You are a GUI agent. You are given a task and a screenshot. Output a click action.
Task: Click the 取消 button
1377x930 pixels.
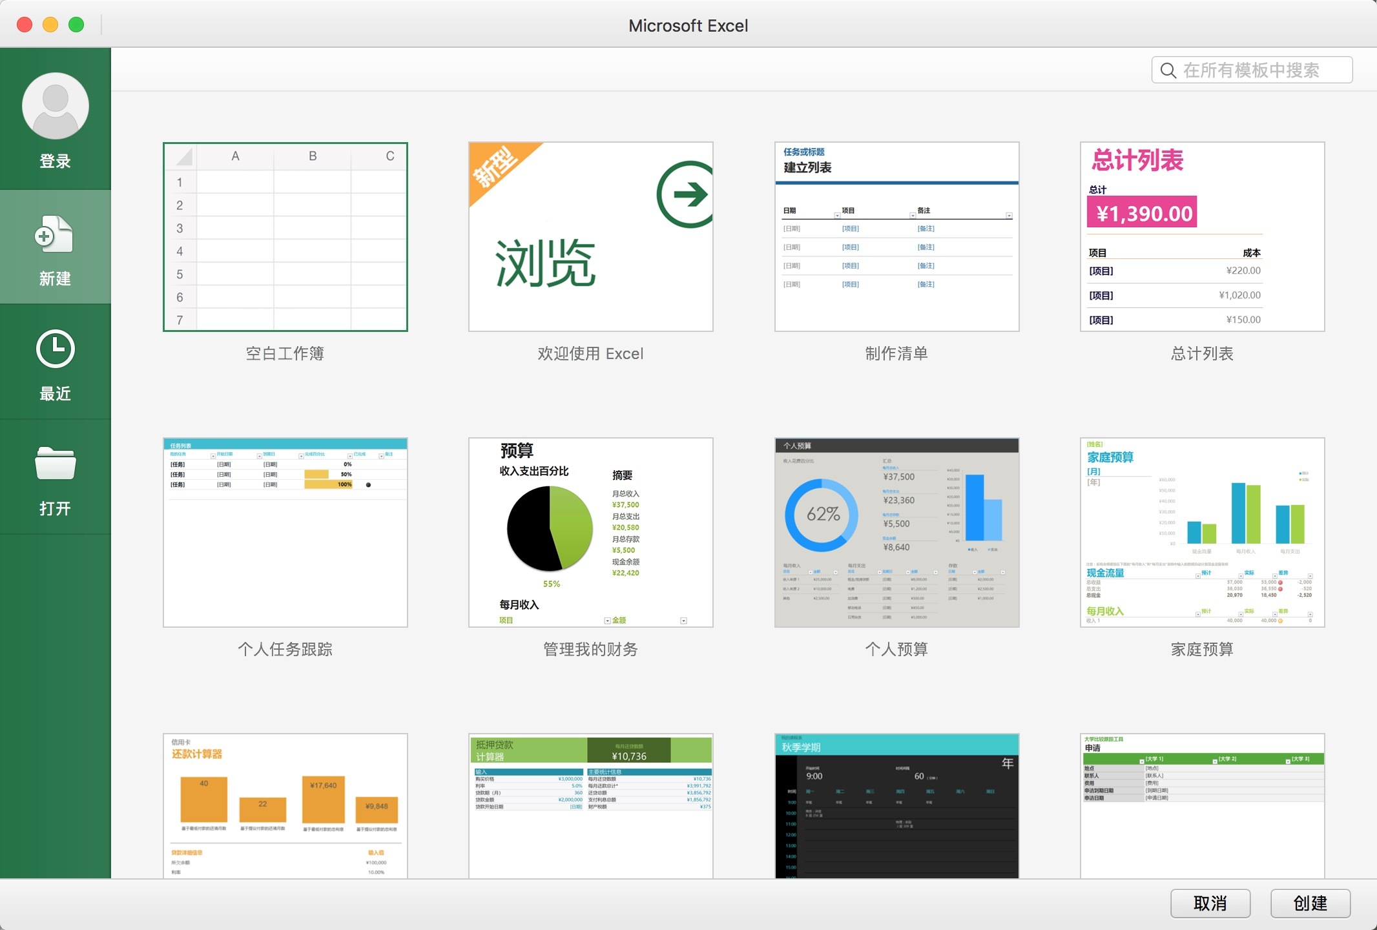tap(1211, 904)
